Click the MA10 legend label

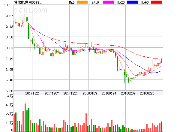click(95, 2)
